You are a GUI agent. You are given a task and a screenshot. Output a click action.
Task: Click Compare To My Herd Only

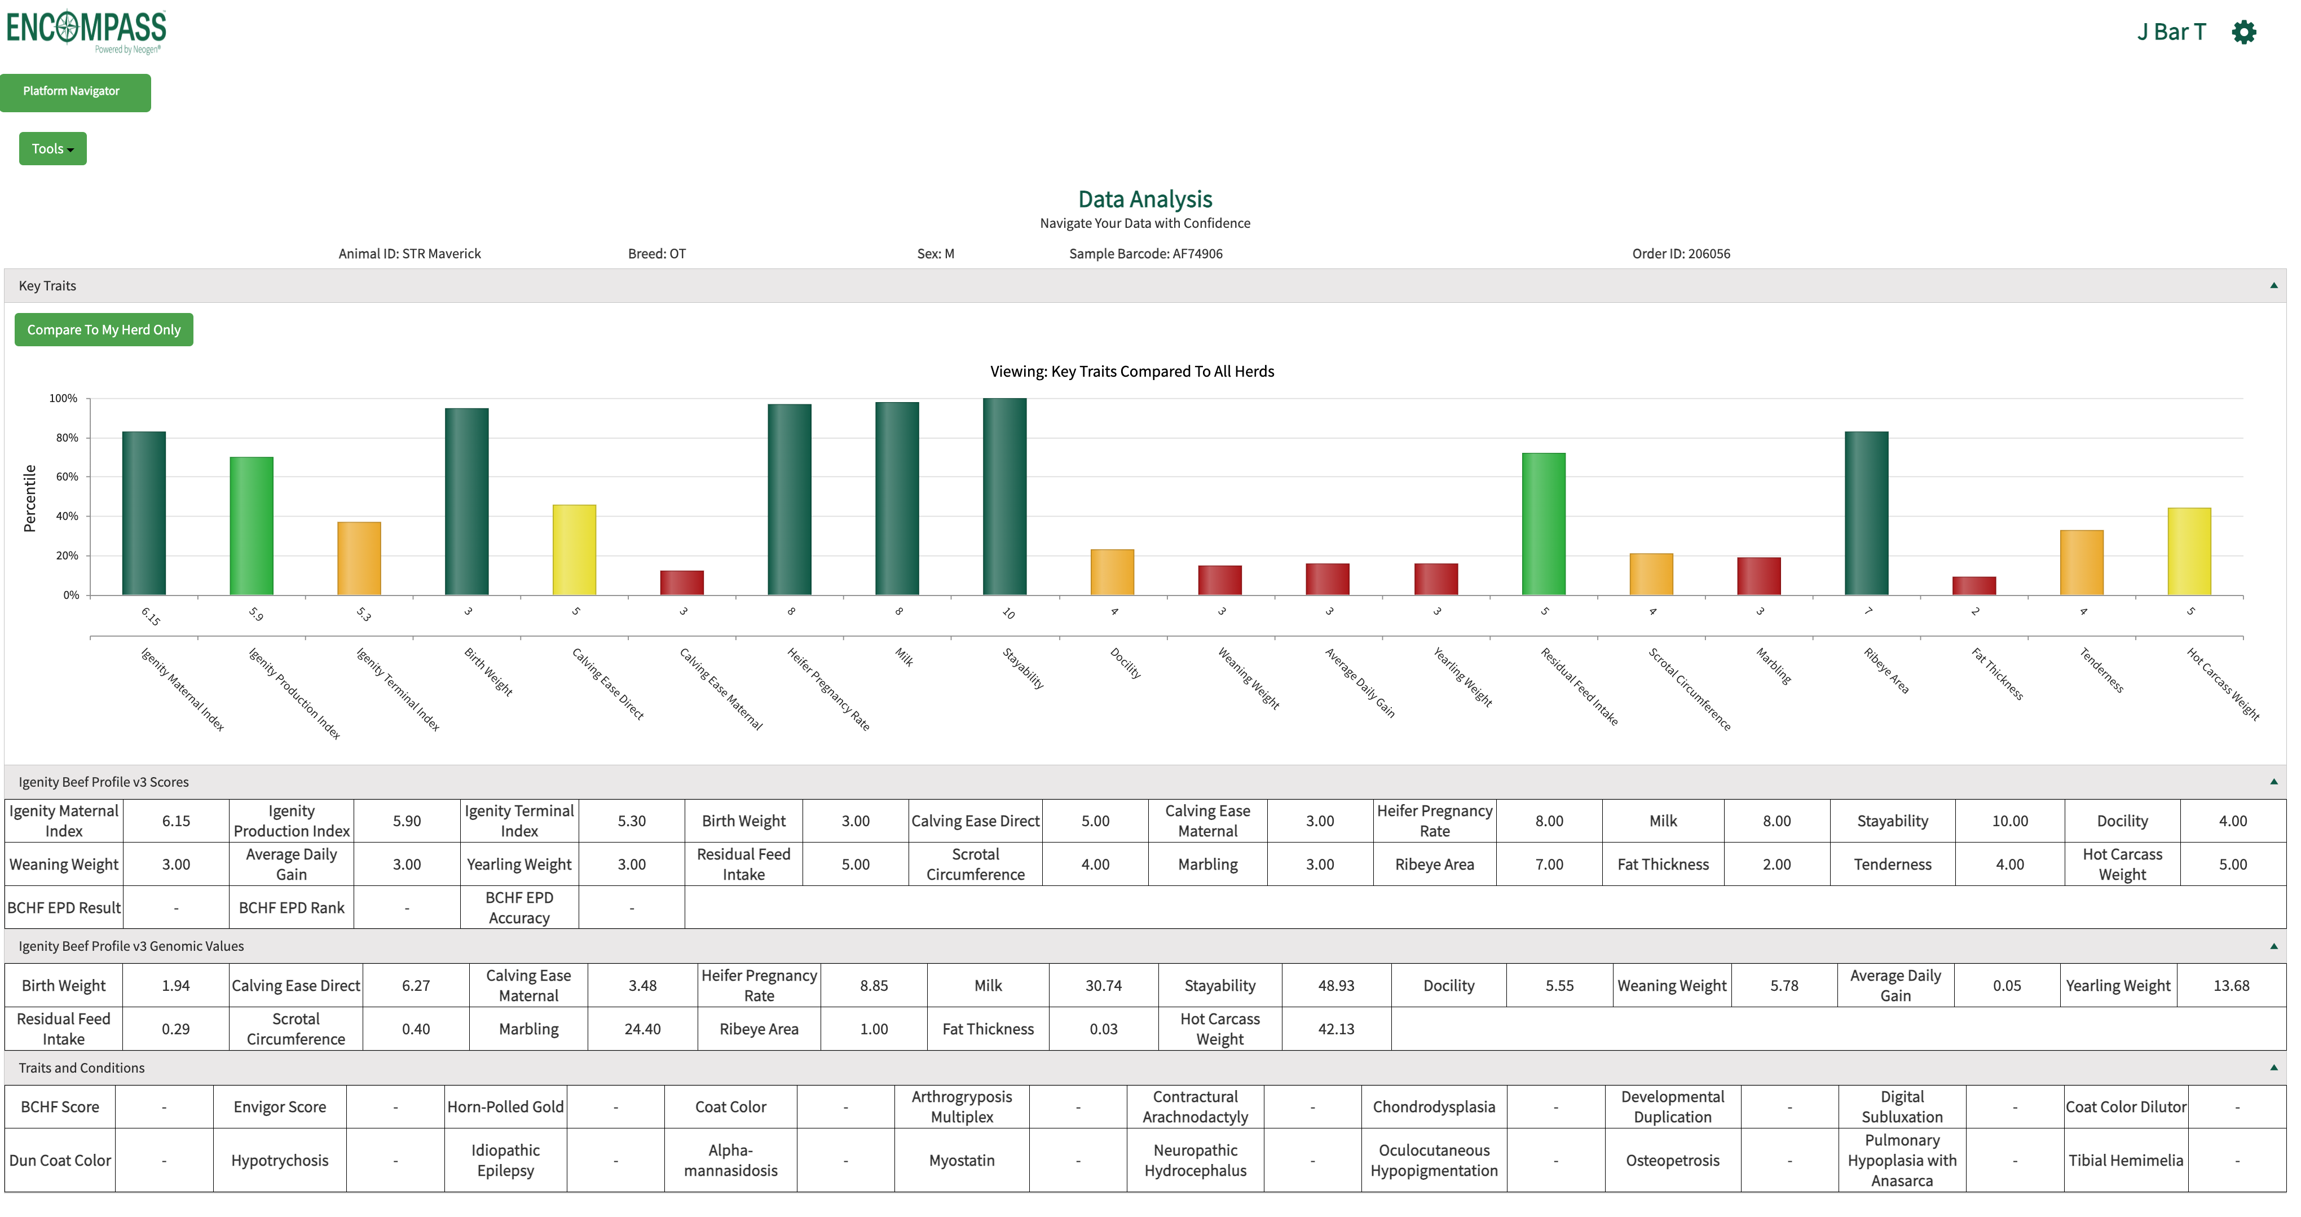[x=104, y=329]
